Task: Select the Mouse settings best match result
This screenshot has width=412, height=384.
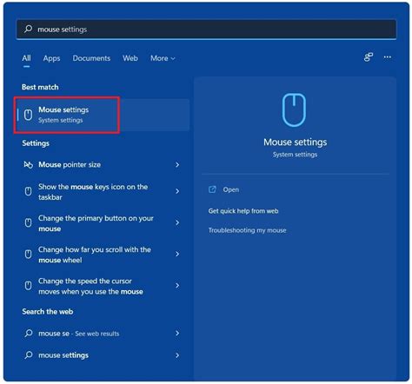Action: 103,115
